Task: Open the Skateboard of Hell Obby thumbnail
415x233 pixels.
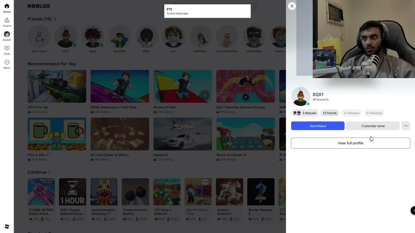Action: (x=120, y=86)
